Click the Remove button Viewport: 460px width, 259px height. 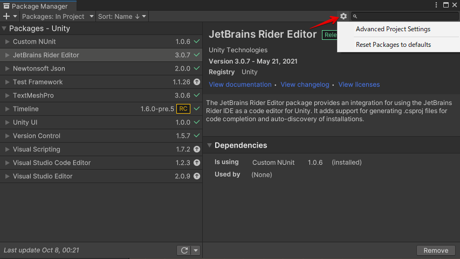click(x=436, y=250)
